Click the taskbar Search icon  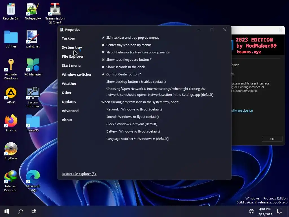tap(20, 211)
